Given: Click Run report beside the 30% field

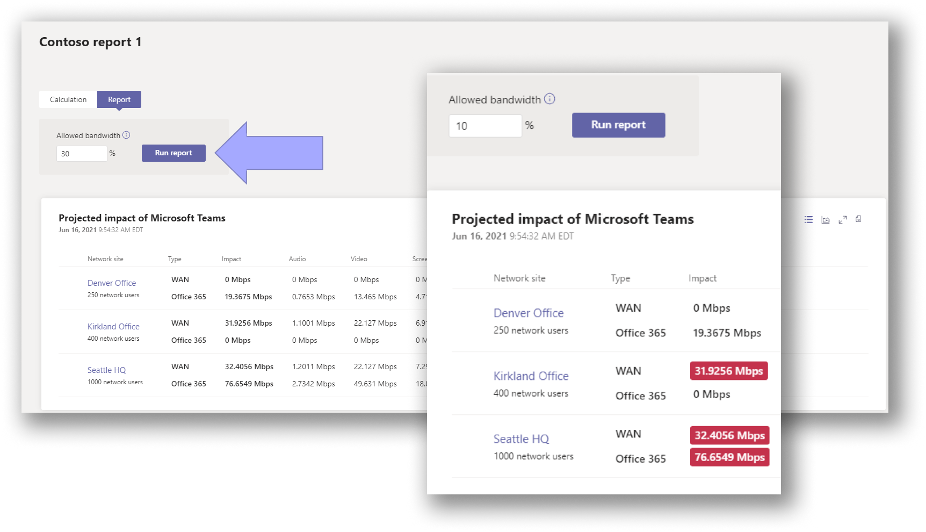Looking at the screenshot, I should pyautogui.click(x=173, y=153).
